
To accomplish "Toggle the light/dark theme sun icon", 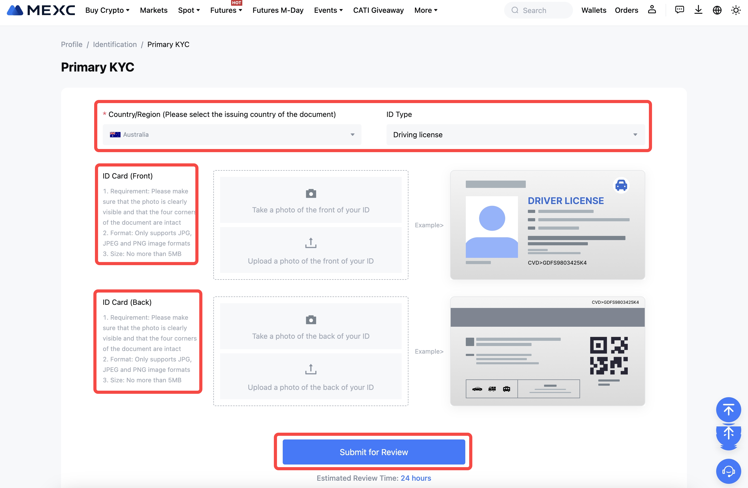I will click(736, 10).
